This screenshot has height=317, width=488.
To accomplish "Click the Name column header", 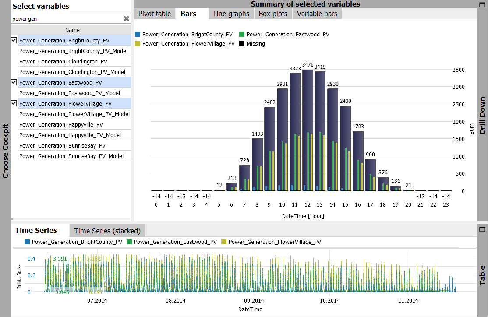I will point(72,30).
